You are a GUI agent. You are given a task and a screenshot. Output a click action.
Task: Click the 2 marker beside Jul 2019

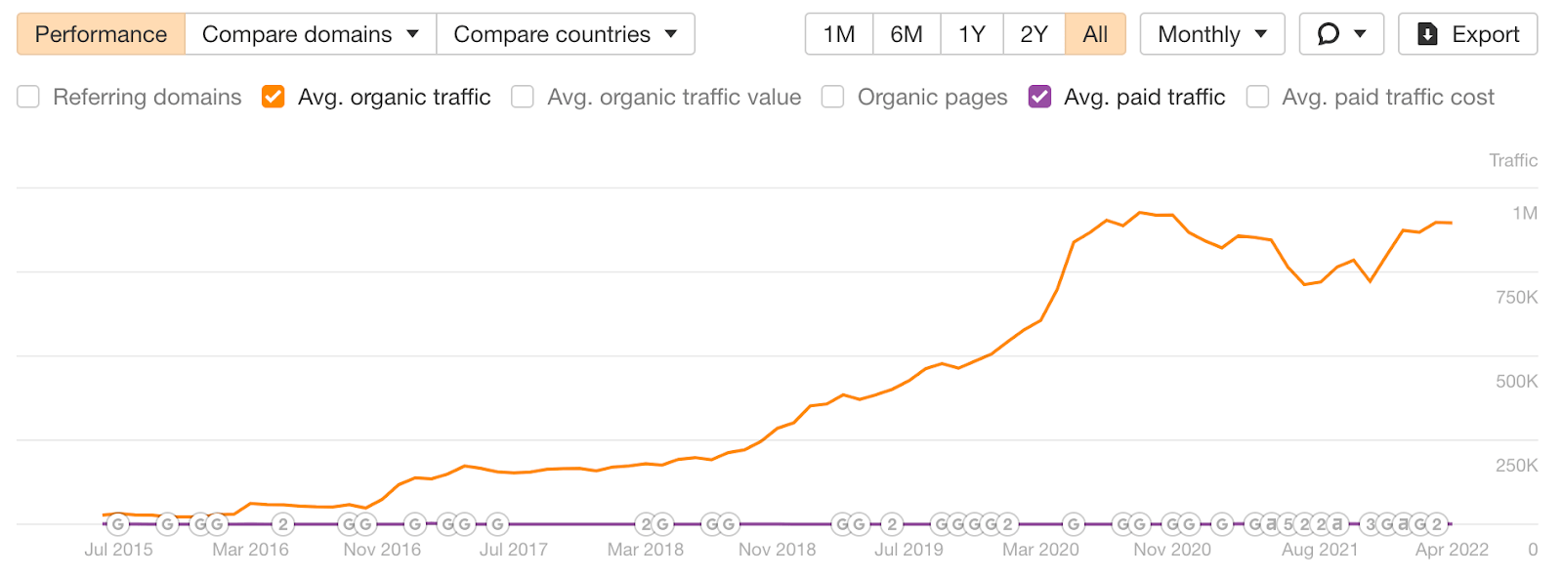(892, 524)
